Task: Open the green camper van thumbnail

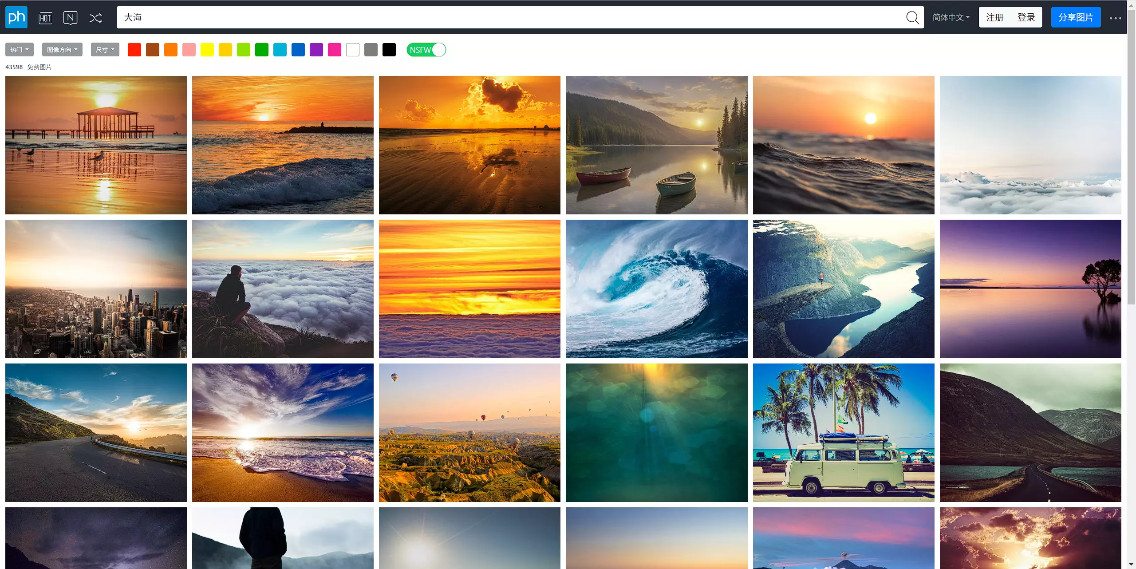Action: click(843, 433)
